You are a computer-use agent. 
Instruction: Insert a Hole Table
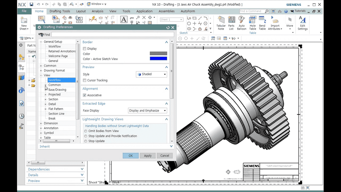tap(253, 23)
